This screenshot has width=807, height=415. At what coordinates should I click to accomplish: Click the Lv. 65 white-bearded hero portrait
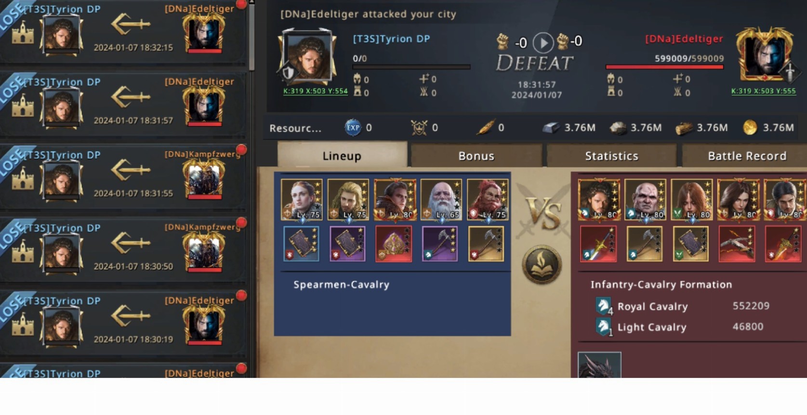click(x=441, y=200)
